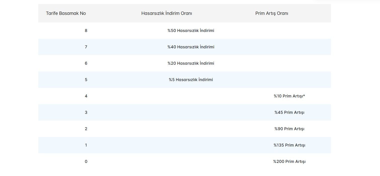Screen dimensions: 380x176
Task: Click tariff step number 8
Action: click(x=86, y=31)
